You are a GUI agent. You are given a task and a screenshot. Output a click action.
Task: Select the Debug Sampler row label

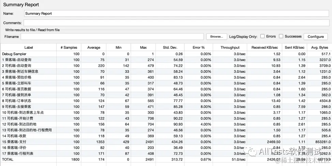[14, 54]
